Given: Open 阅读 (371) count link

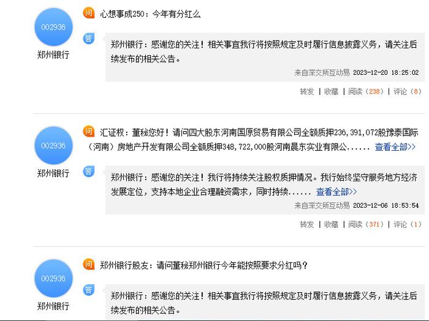Looking at the screenshot, I should coord(365,224).
